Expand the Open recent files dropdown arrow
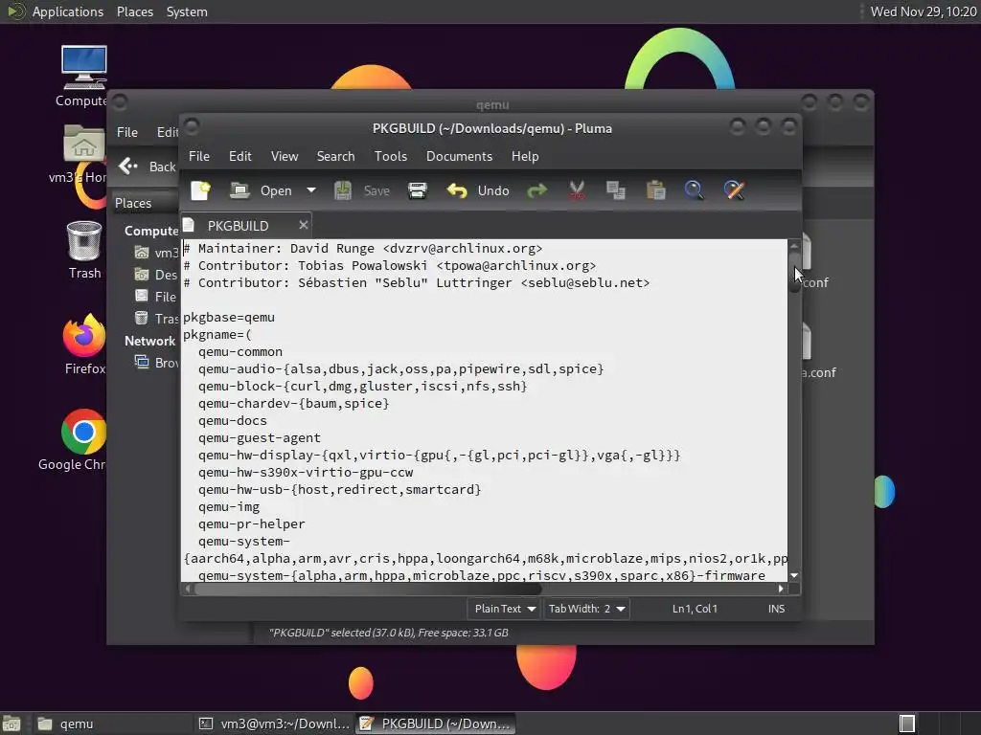This screenshot has height=735, width=981. 311,190
